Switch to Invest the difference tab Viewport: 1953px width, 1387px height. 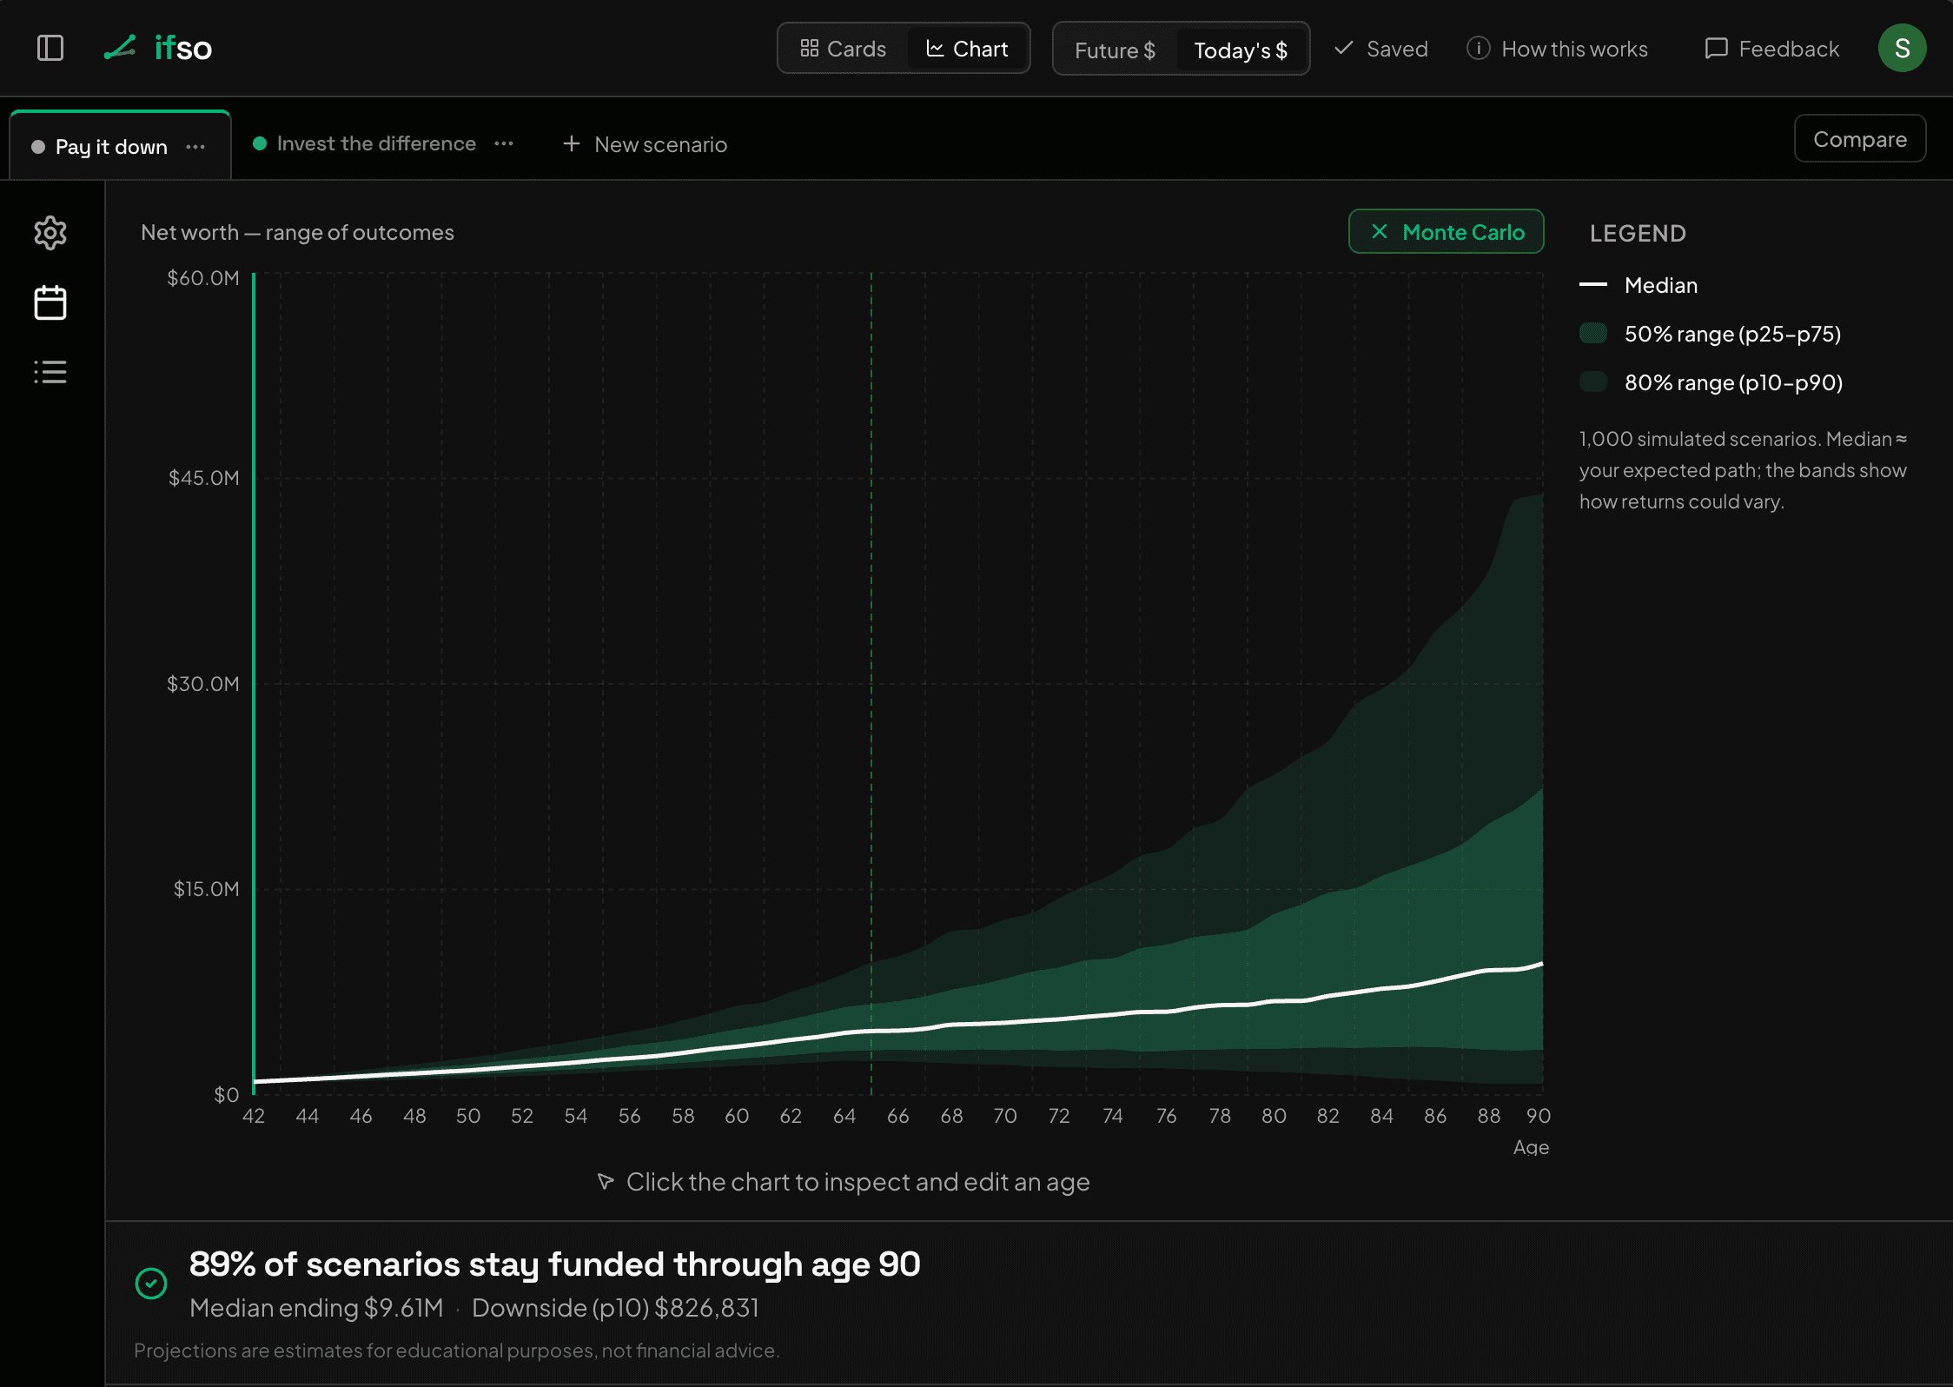pos(375,143)
